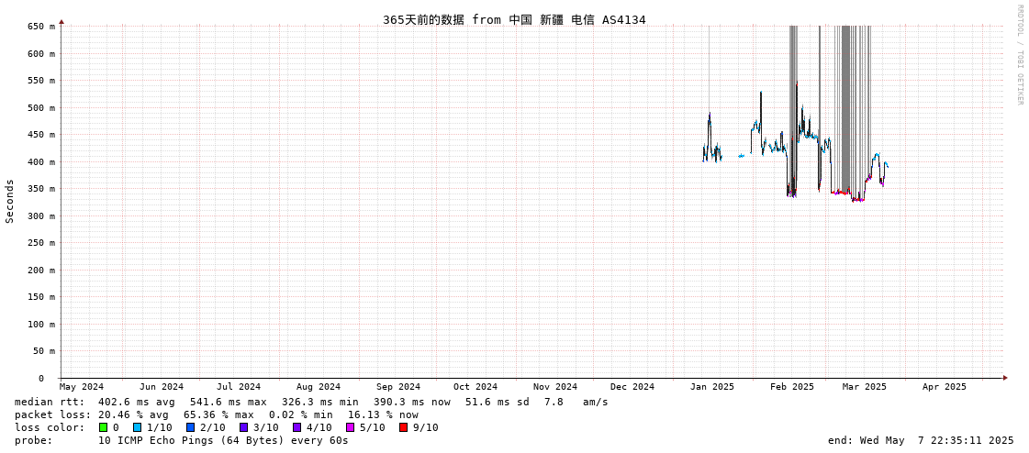This screenshot has width=1029, height=453.
Task: Click the 250 m y-axis tick label
Action: (42, 243)
